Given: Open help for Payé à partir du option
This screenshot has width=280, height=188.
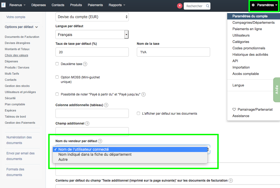Looking at the screenshot, I should [x=143, y=94].
